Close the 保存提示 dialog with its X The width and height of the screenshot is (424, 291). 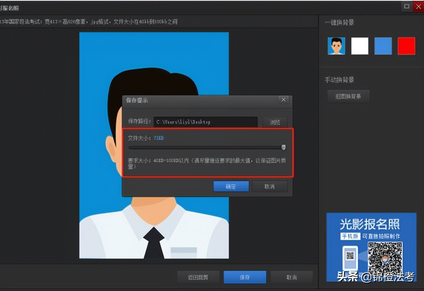pyautogui.click(x=283, y=100)
